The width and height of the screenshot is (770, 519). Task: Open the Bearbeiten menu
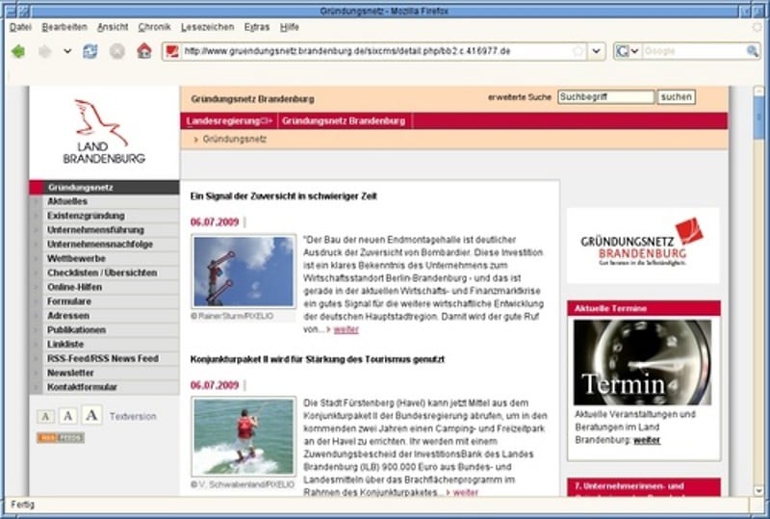click(64, 27)
